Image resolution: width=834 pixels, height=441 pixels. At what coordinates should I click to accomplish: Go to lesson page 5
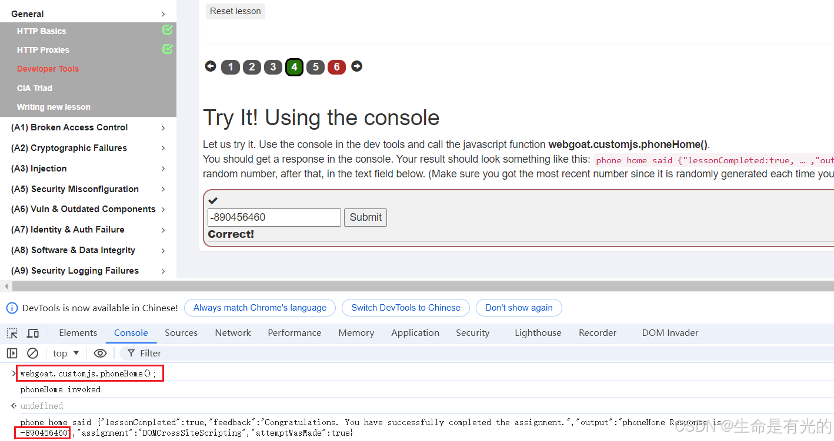pos(315,67)
